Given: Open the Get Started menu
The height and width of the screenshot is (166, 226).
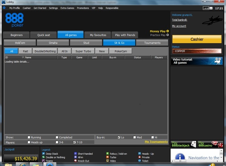Looking at the screenshot, I should (x=40, y=8).
